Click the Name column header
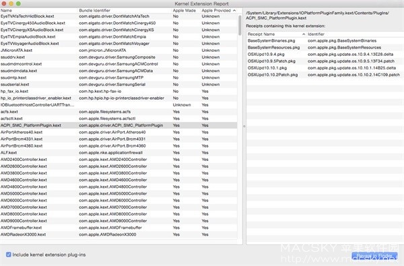 (x=39, y=11)
